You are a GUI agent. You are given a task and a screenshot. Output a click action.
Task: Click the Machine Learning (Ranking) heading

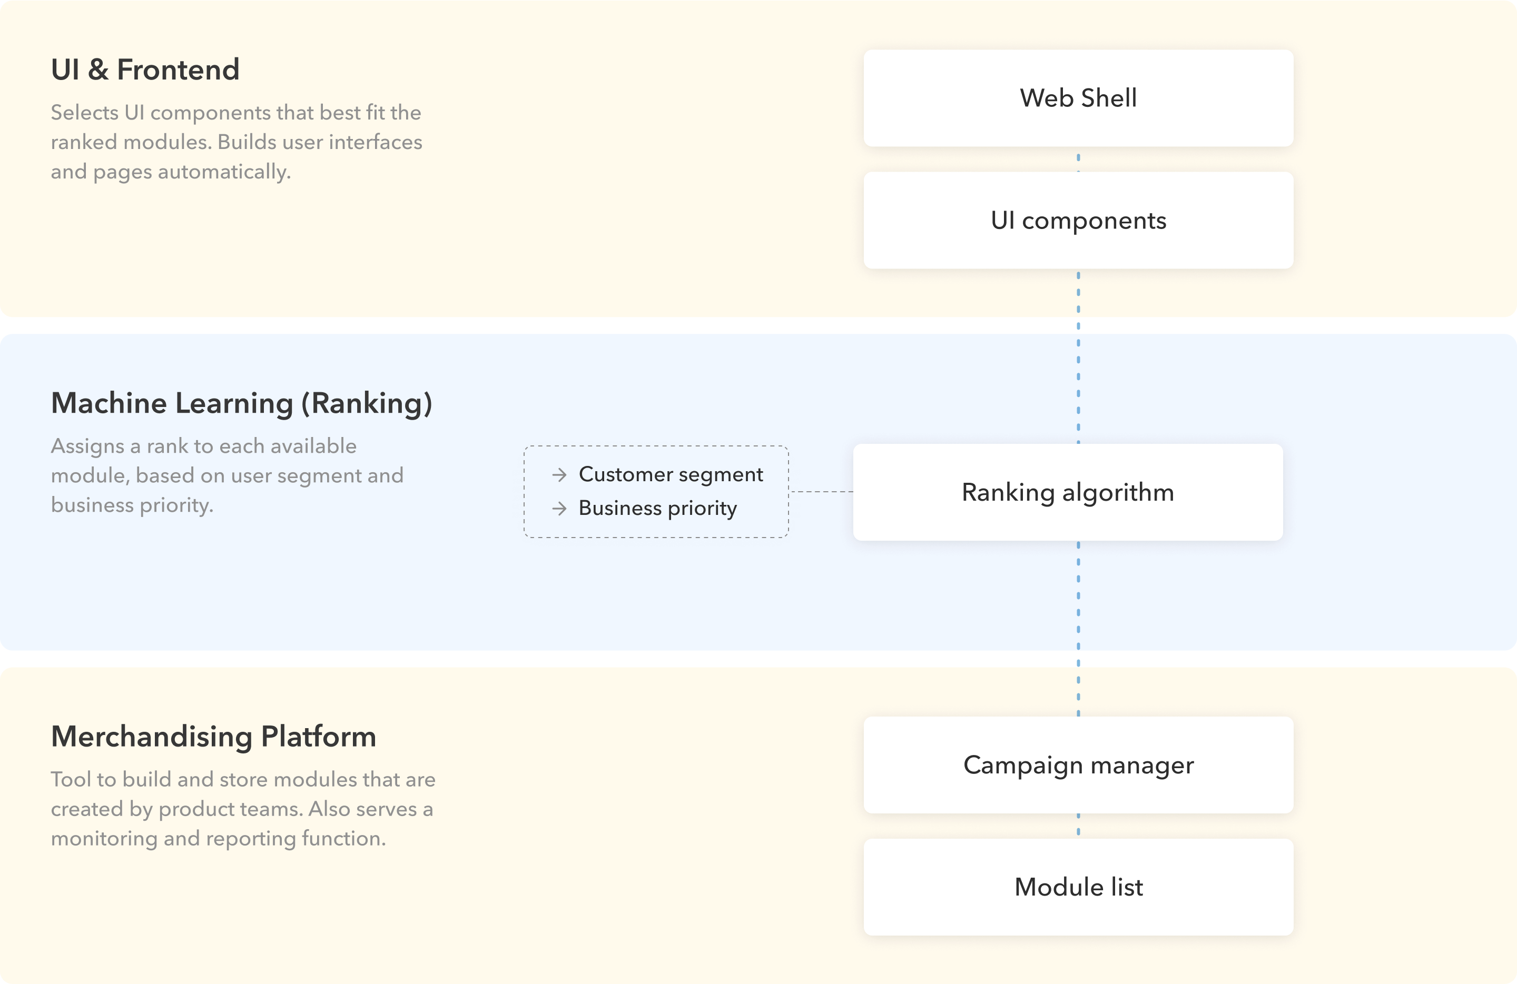(x=242, y=403)
